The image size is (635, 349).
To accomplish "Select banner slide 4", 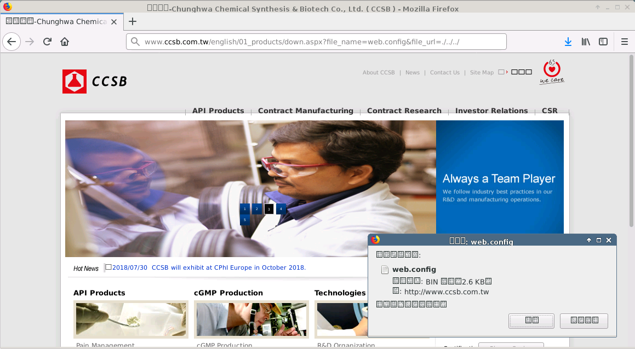I will (281, 208).
